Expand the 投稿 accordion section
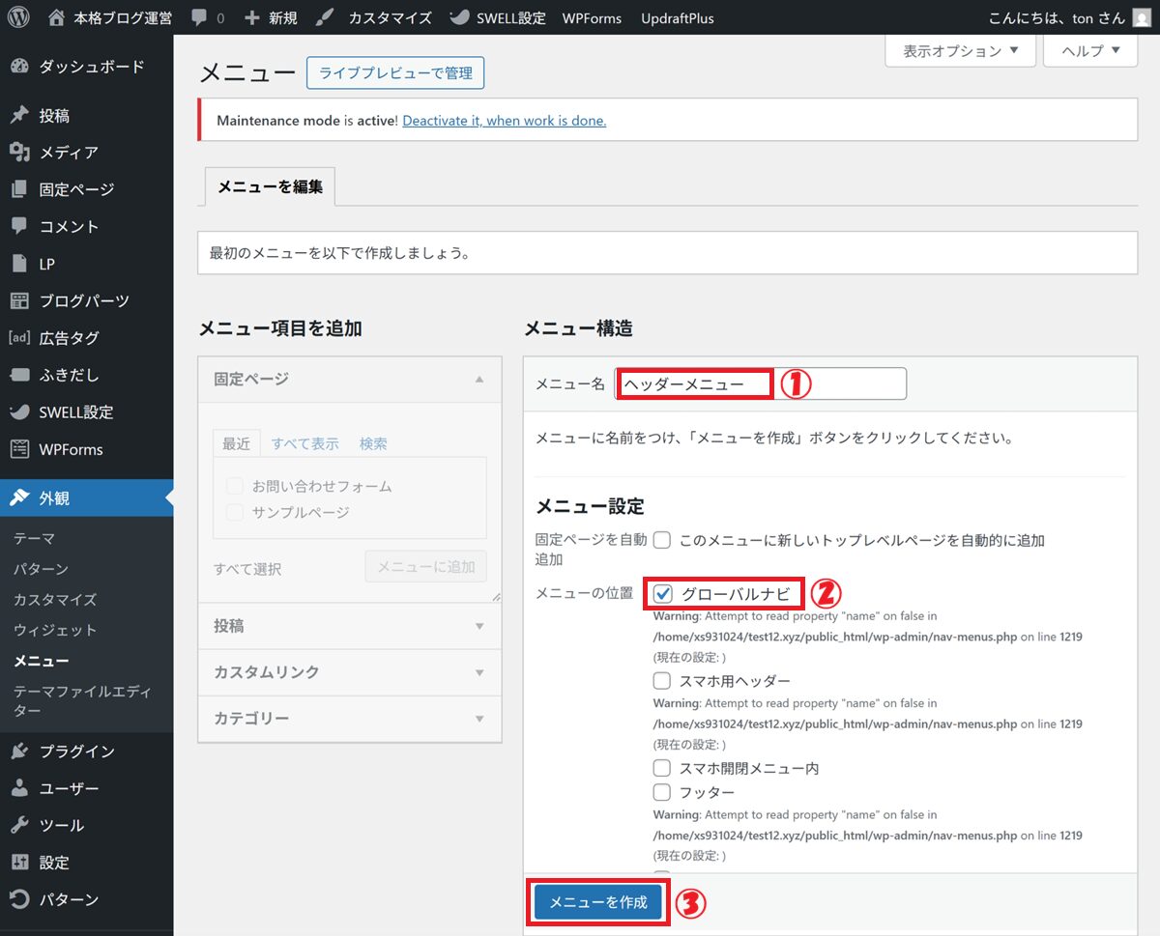1160x936 pixels. pyautogui.click(x=349, y=626)
